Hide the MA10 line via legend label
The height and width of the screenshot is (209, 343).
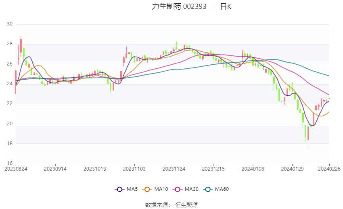[x=161, y=189]
